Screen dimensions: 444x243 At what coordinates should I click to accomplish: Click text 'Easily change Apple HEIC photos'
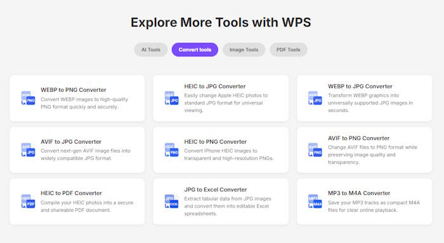[x=223, y=96]
